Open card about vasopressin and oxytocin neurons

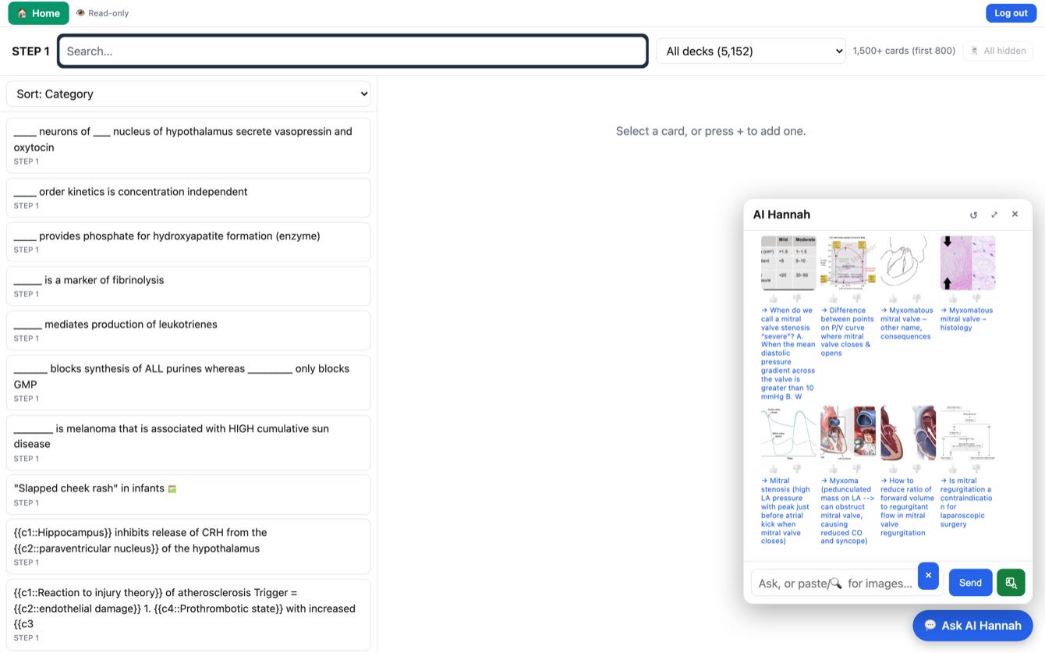pos(188,145)
